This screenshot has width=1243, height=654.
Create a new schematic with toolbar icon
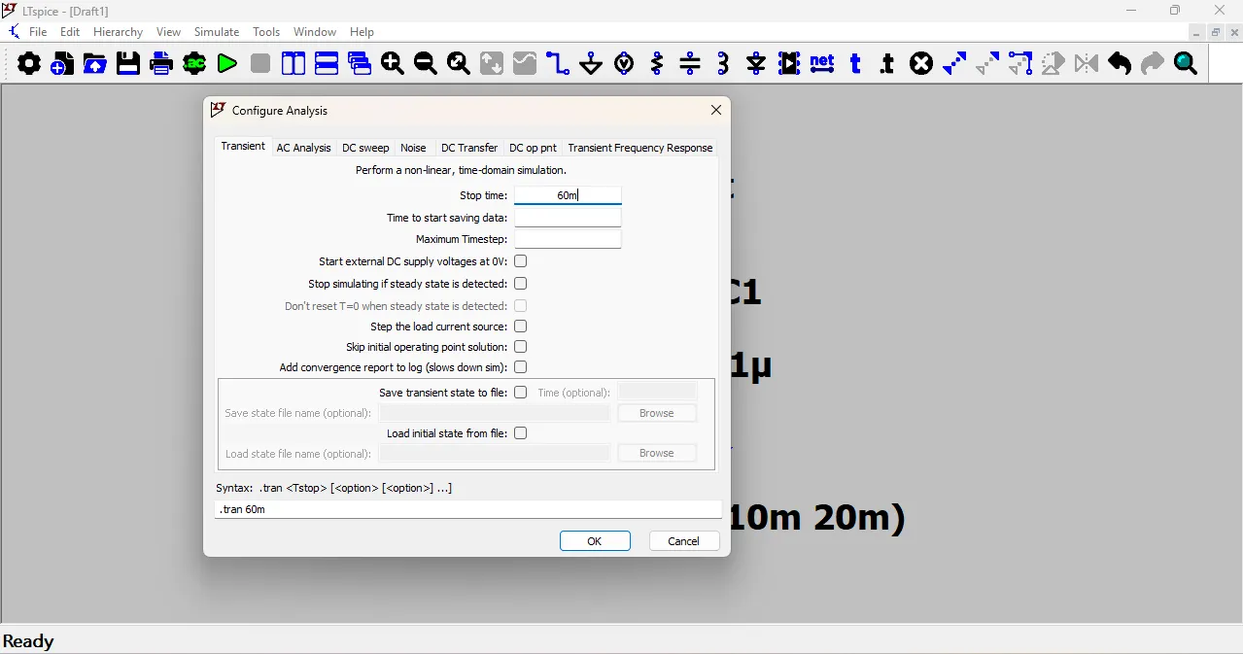click(62, 64)
